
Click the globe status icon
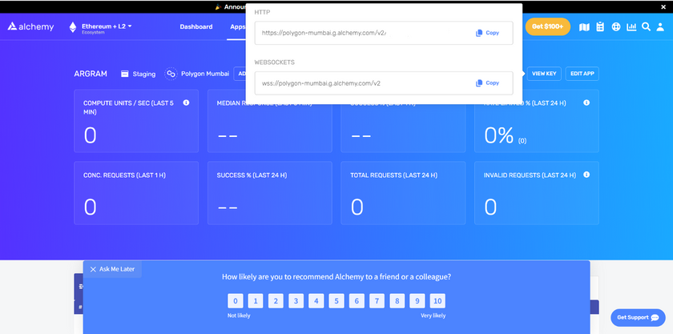coord(616,27)
